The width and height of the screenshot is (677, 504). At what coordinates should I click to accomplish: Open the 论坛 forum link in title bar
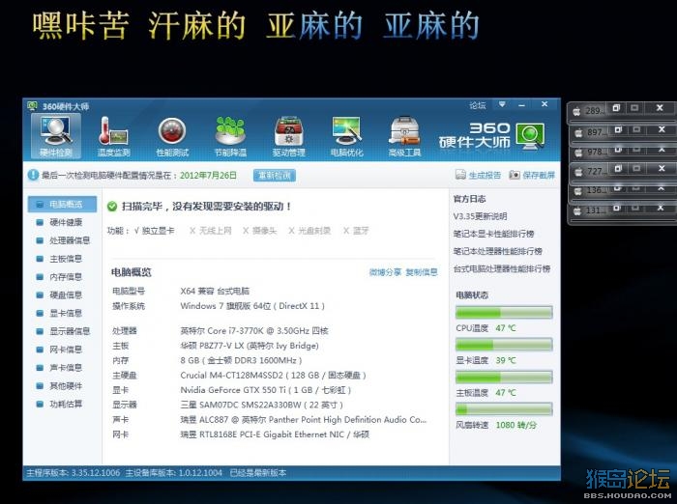[478, 105]
